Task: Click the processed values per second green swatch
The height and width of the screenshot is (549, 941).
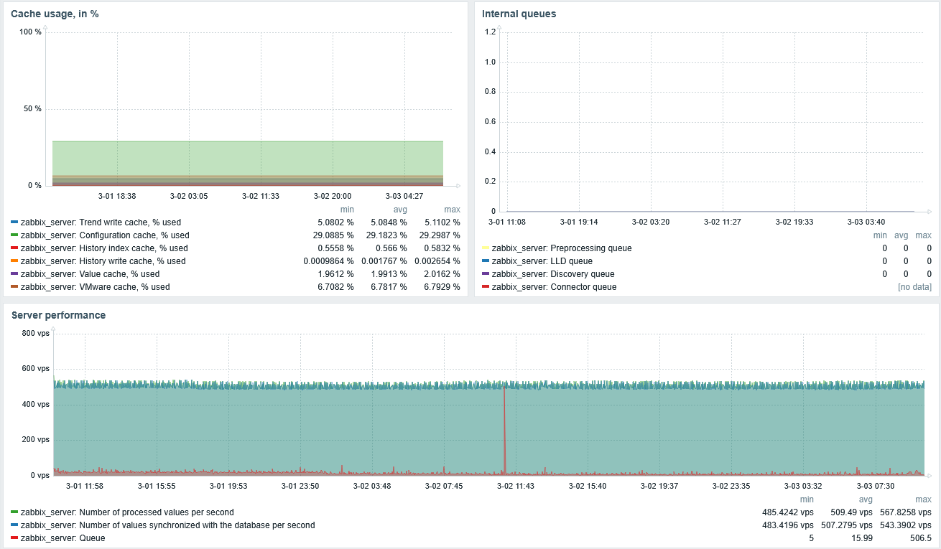Action: [14, 512]
